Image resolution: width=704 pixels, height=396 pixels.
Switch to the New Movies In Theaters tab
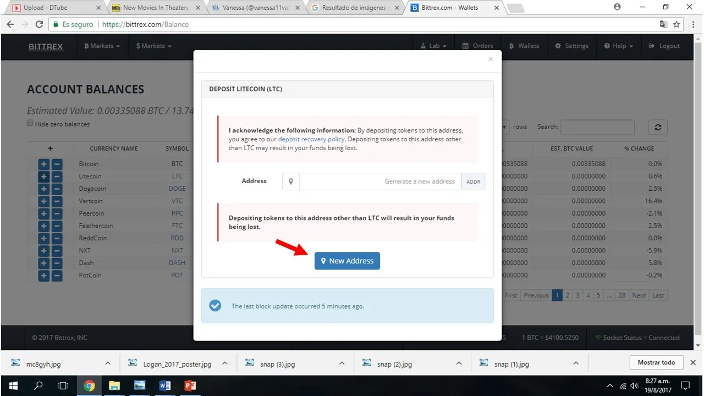(x=156, y=8)
